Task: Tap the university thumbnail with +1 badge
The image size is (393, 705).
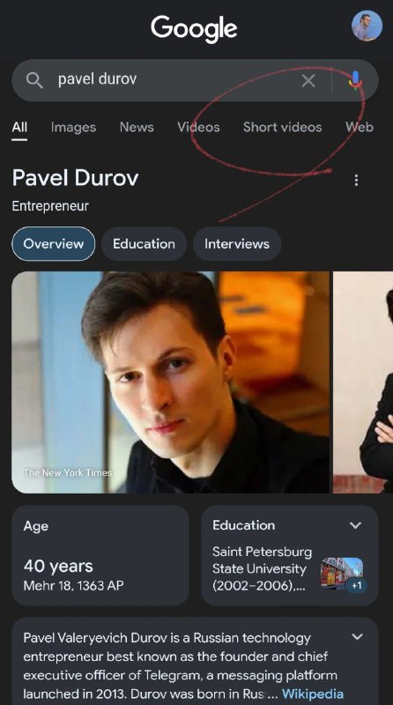Action: (x=344, y=575)
